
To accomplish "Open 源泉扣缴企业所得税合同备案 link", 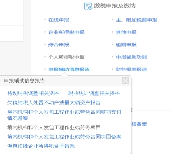I will coord(41,146).
